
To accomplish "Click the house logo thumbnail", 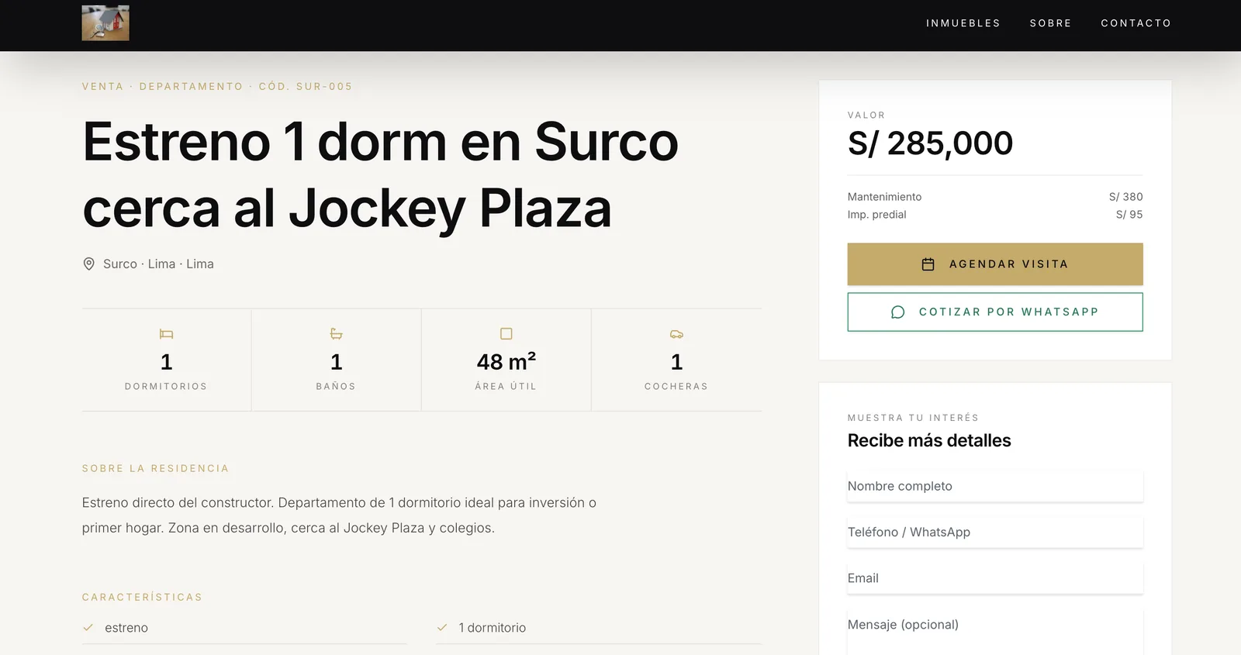I will click(x=105, y=23).
